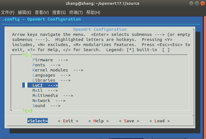Screen dimensions: 206x139
Task: Open the Network submenu entry
Action: coord(49,101)
